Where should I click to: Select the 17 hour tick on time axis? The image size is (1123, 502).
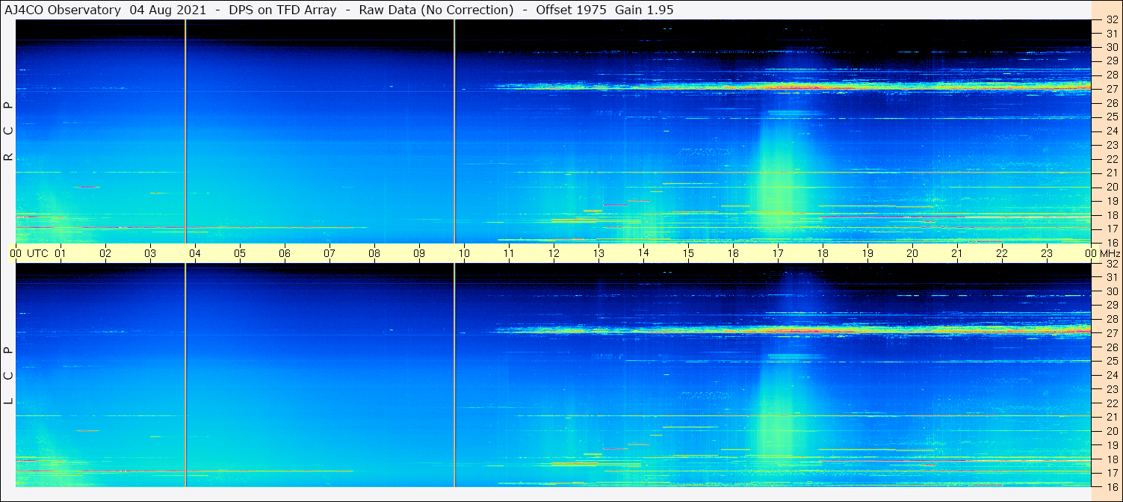point(778,253)
